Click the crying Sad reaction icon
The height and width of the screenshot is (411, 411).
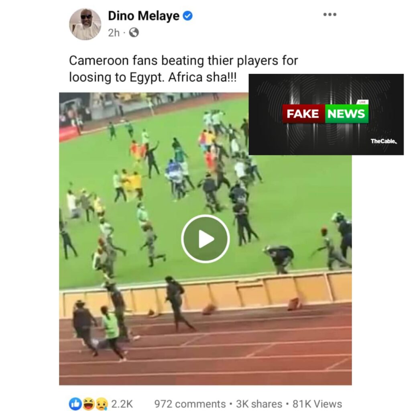tap(102, 404)
